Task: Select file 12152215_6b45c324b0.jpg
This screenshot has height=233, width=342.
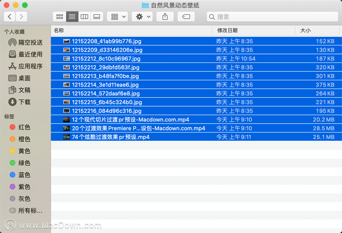Action: [x=196, y=102]
